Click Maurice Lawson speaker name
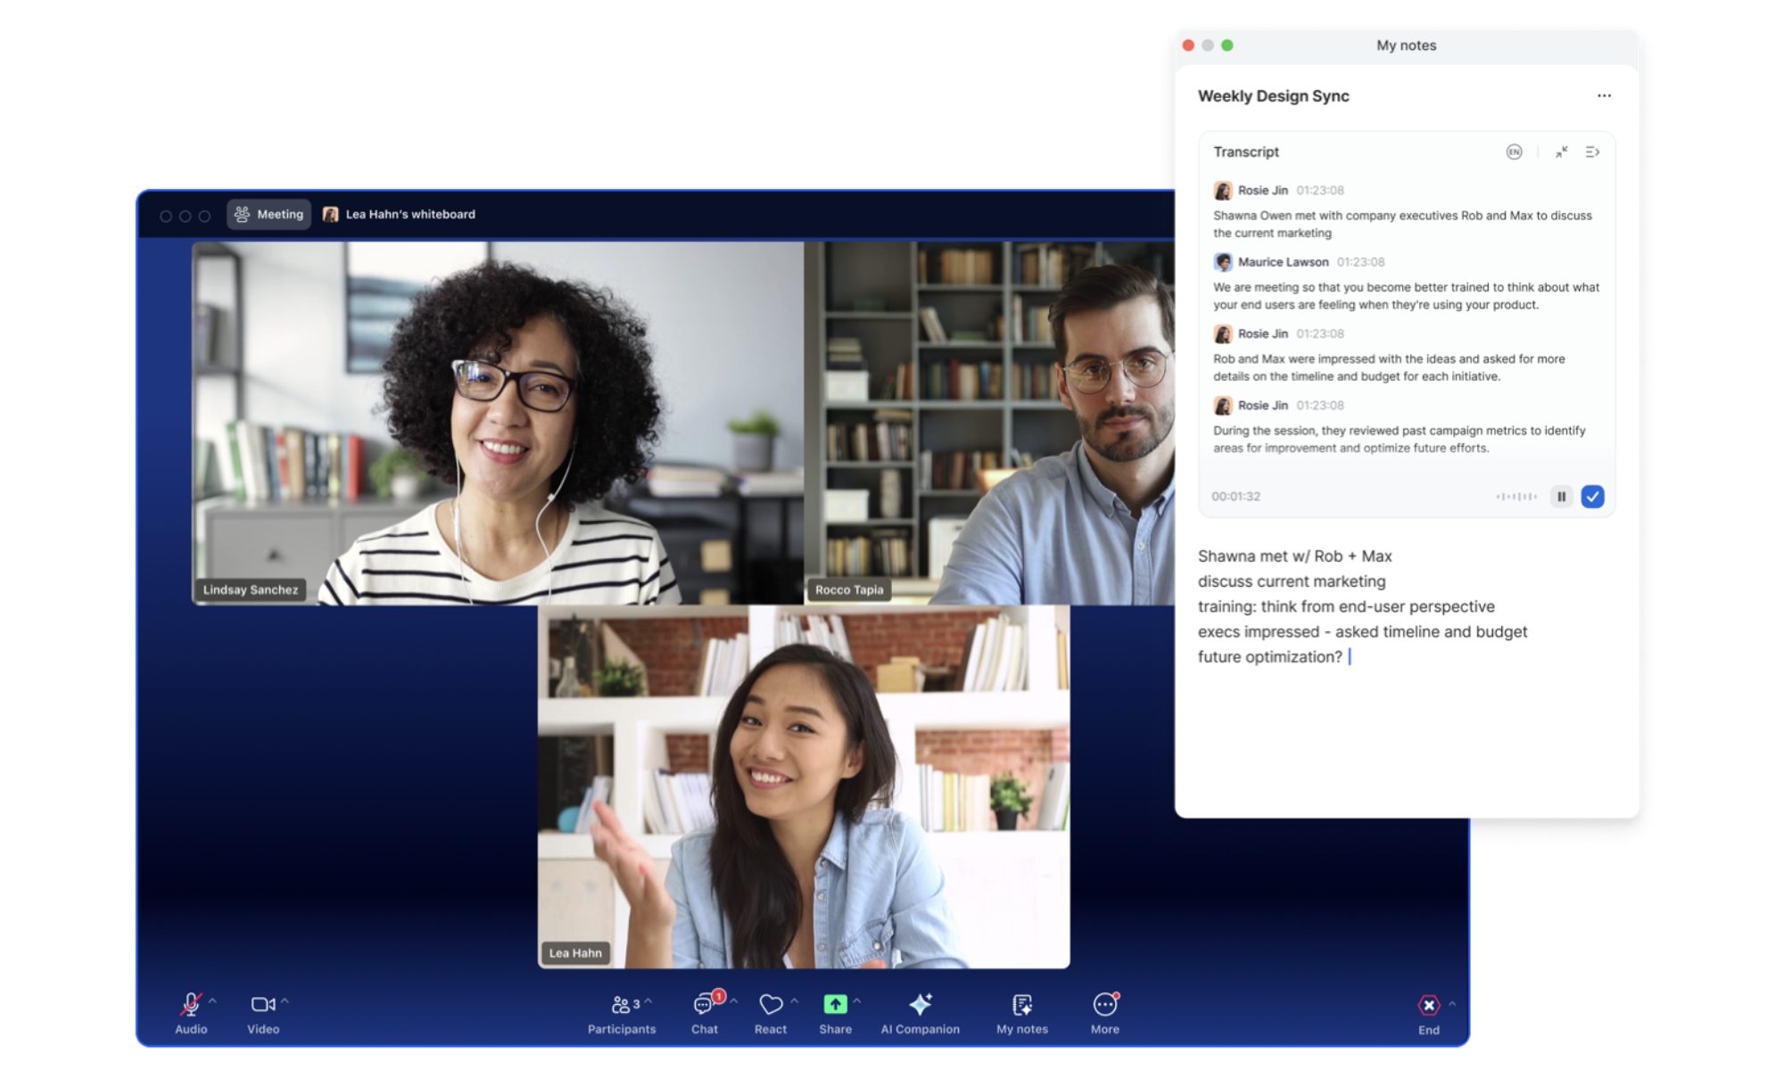 pos(1283,262)
